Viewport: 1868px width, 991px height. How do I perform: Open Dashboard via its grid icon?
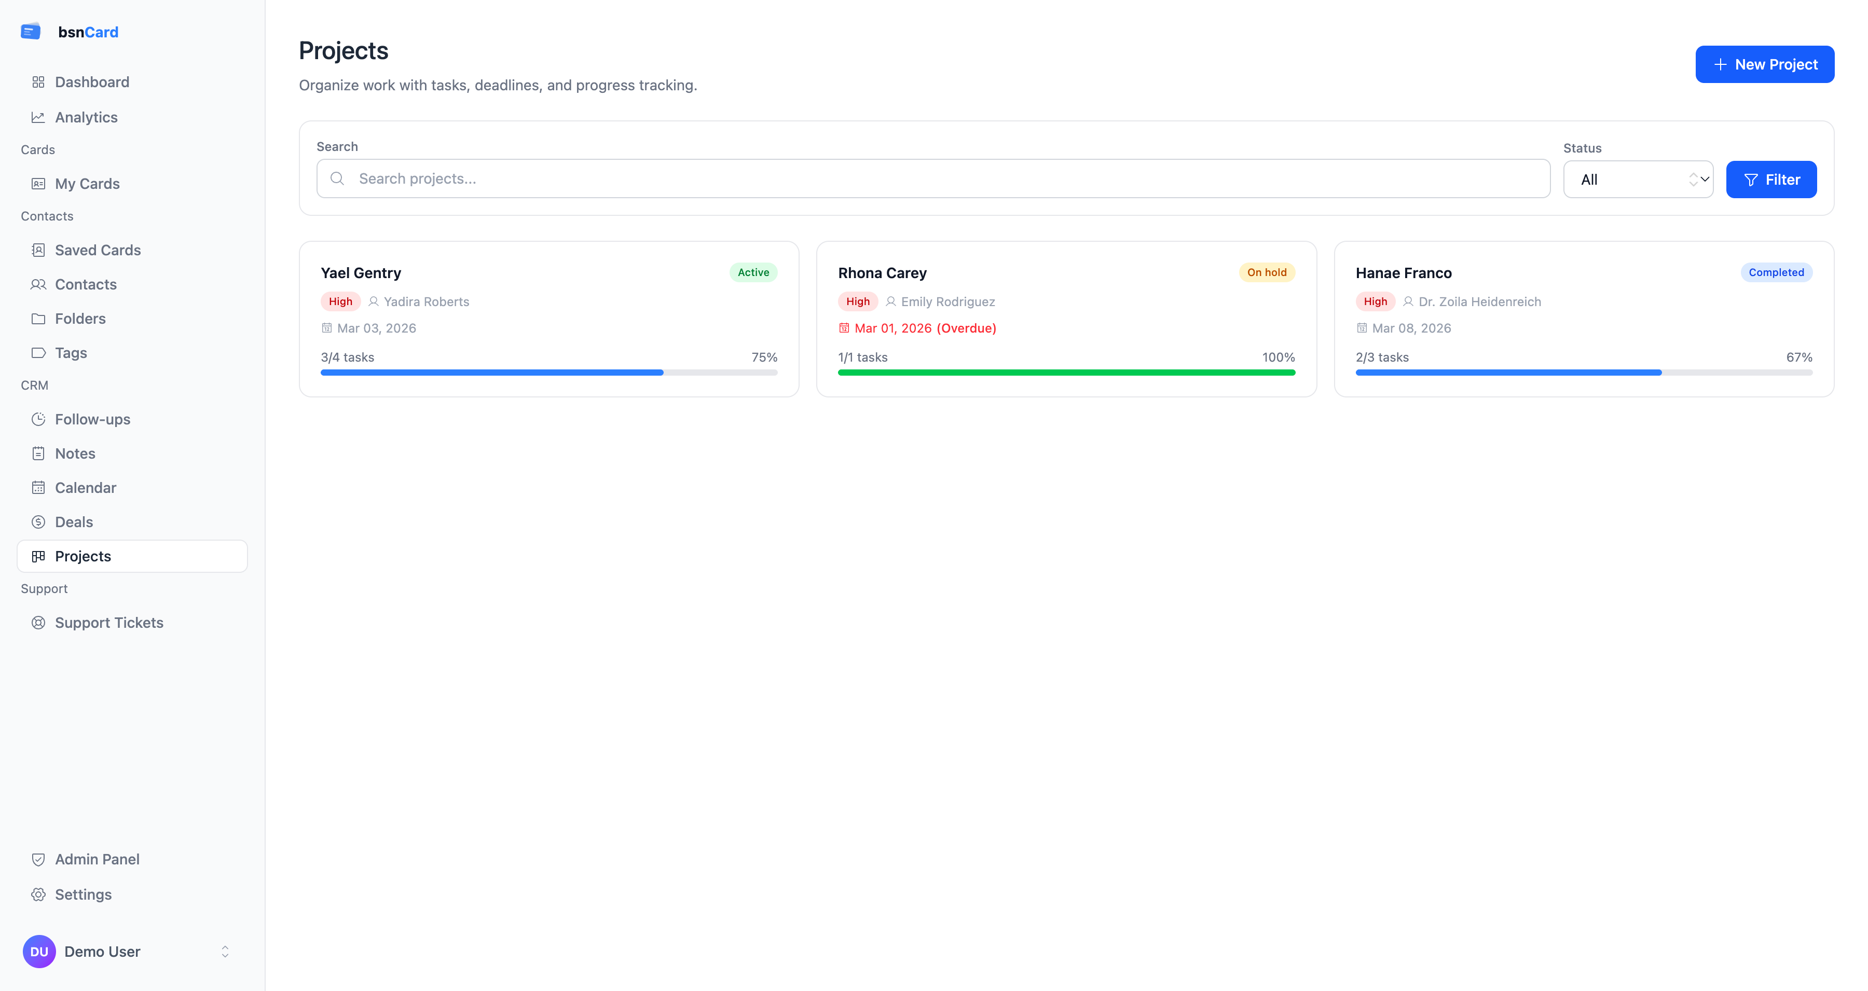click(38, 82)
